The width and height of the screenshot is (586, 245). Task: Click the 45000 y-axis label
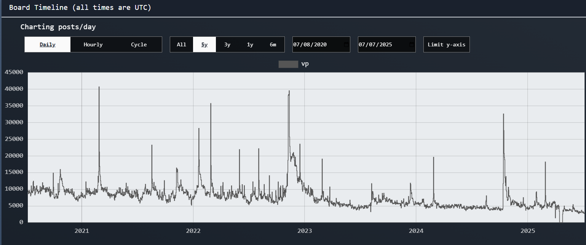14,72
